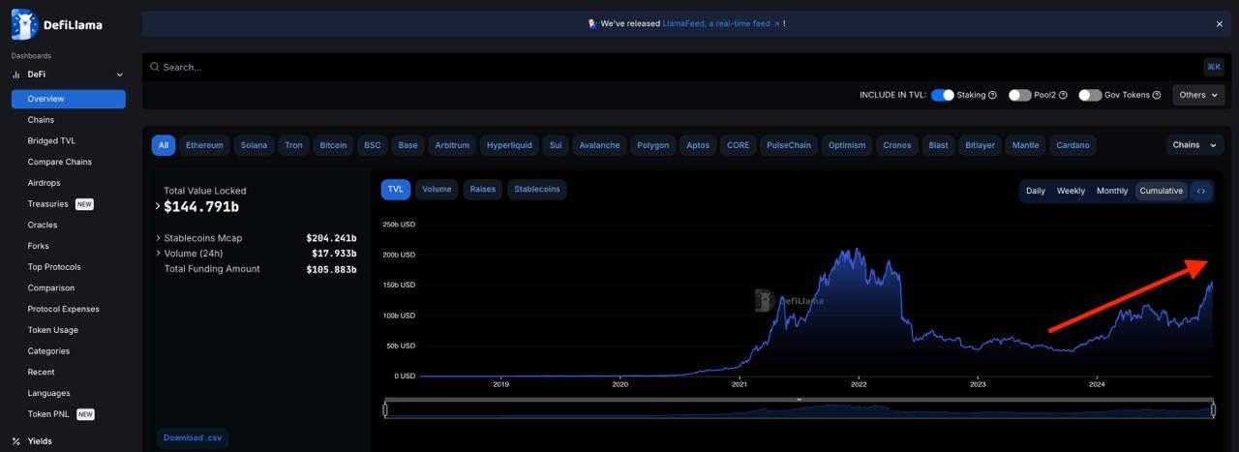Filter by Polygon chain
Screen dimensions: 1239x452
652,145
